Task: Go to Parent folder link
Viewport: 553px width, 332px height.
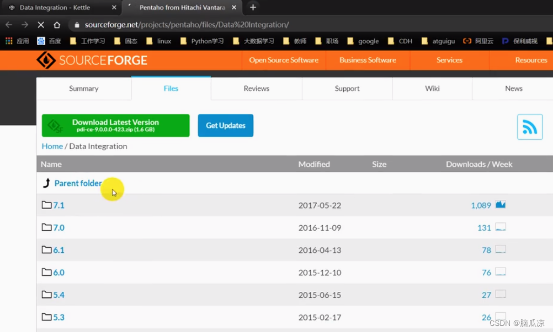Action: click(x=78, y=183)
